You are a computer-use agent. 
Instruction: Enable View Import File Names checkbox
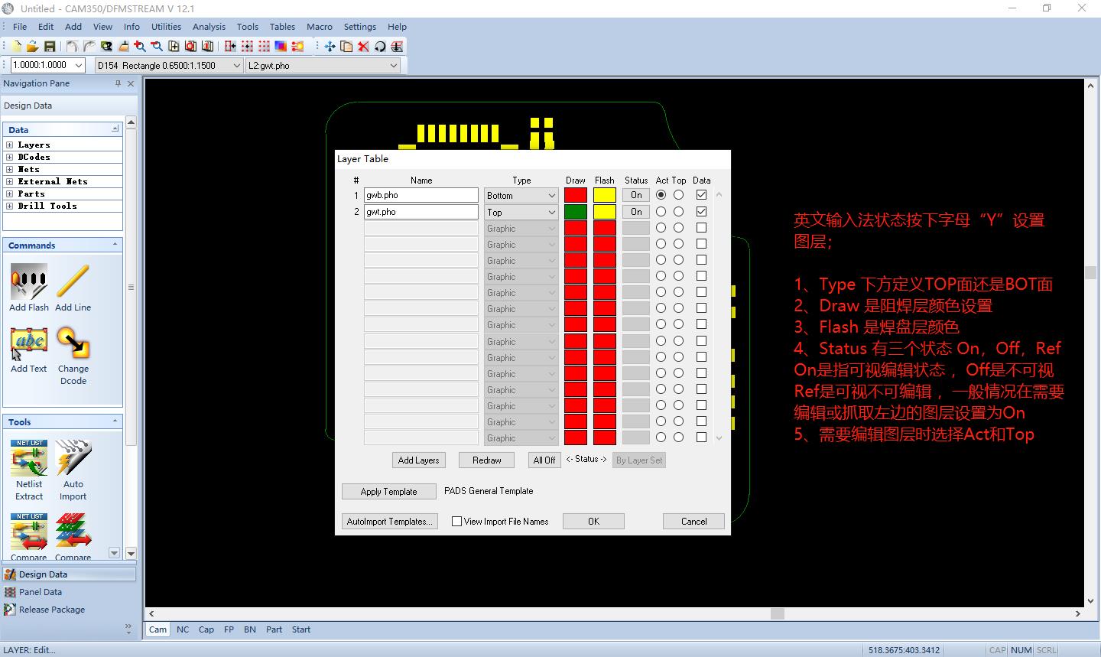[x=457, y=522]
